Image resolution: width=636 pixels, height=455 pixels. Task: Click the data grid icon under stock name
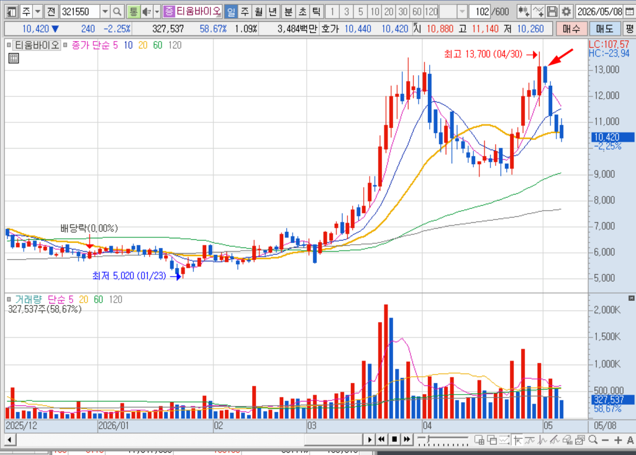point(14,58)
